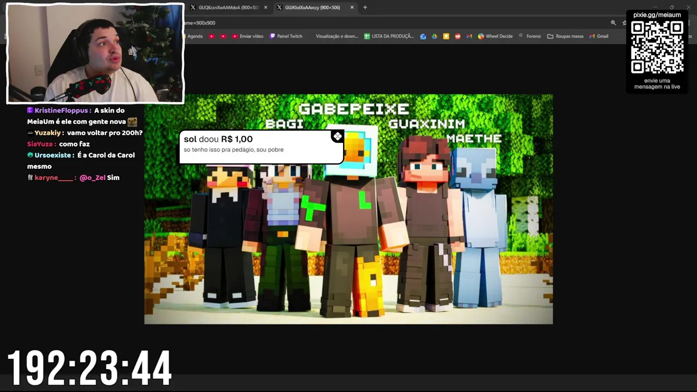Click the donation alert icon badge
Image resolution: width=697 pixels, height=392 pixels.
pos(338,137)
